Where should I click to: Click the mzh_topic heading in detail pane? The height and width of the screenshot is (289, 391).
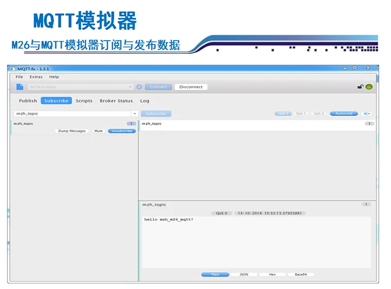[x=154, y=205]
